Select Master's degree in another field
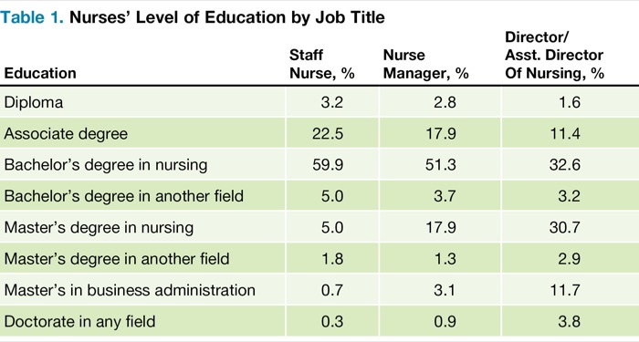639x342 pixels. click(117, 259)
